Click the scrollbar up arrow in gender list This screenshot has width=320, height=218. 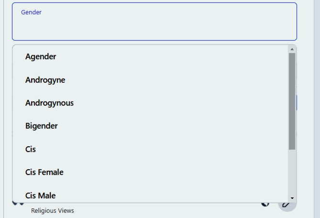pyautogui.click(x=292, y=49)
